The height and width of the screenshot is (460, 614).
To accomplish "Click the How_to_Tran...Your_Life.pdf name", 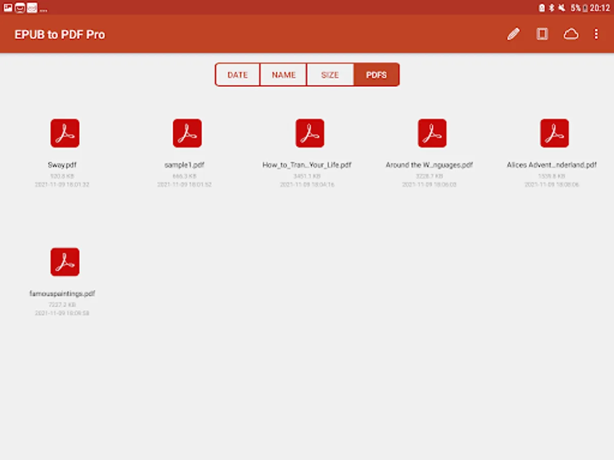I will [x=307, y=165].
